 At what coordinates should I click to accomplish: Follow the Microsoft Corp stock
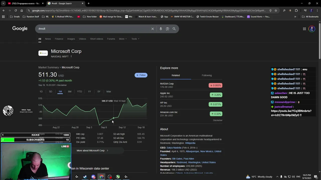coord(141,75)
